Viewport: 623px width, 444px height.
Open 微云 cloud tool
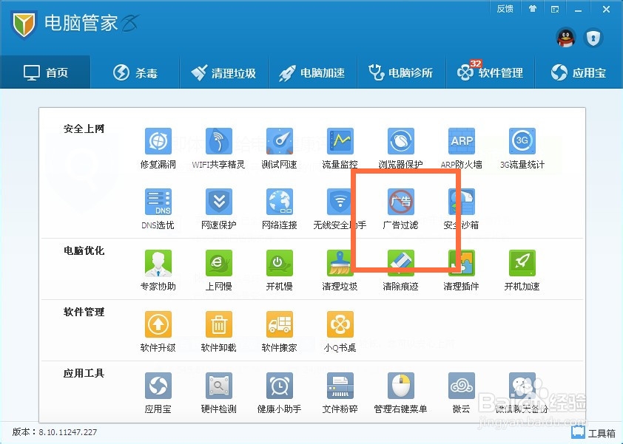461,393
